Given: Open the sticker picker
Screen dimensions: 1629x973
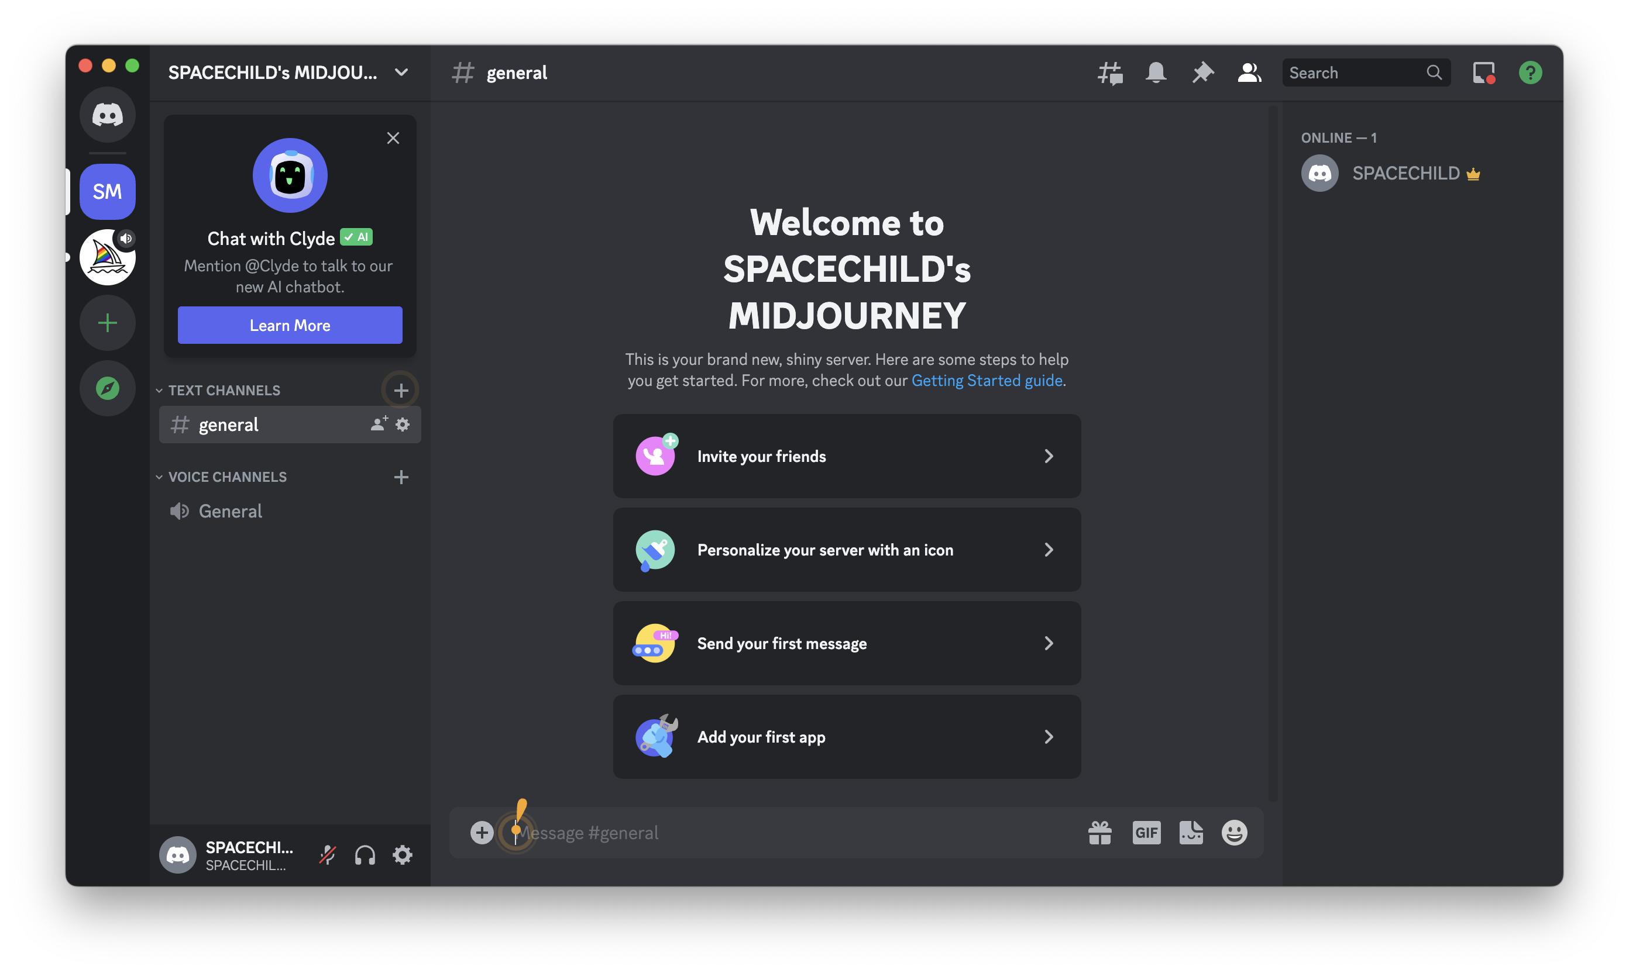Looking at the screenshot, I should [1191, 833].
